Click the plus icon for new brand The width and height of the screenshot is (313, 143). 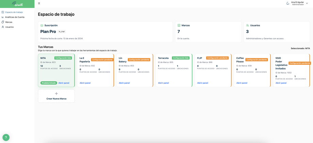click(56, 94)
